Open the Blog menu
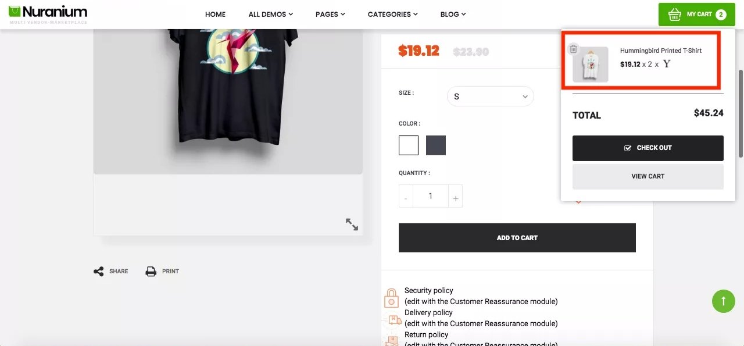 [x=453, y=15]
